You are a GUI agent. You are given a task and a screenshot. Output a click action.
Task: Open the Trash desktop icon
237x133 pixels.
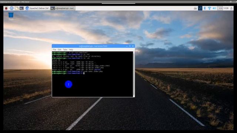pos(11,16)
